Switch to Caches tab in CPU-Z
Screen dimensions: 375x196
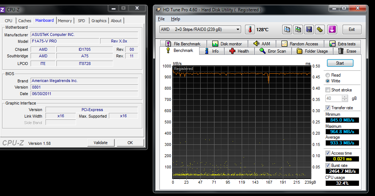(25, 21)
